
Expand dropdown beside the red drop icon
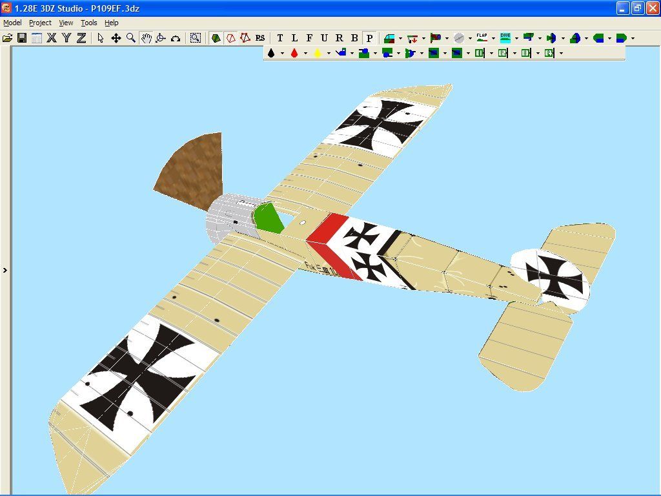coord(305,54)
